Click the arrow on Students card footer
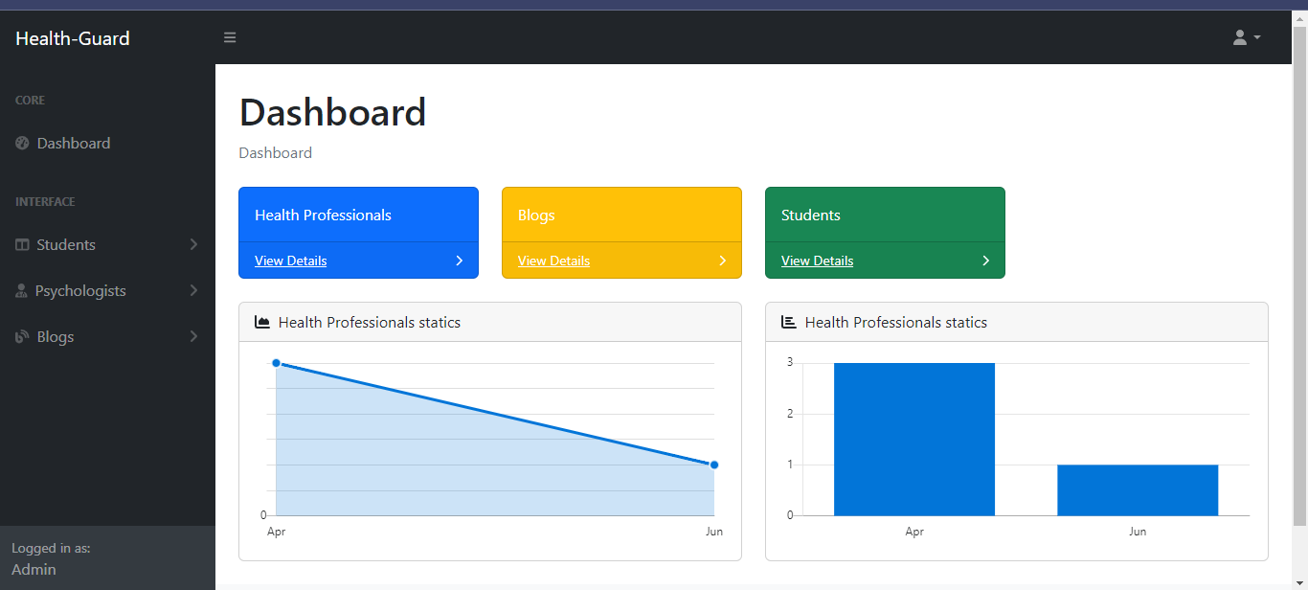The height and width of the screenshot is (590, 1308). pos(985,261)
